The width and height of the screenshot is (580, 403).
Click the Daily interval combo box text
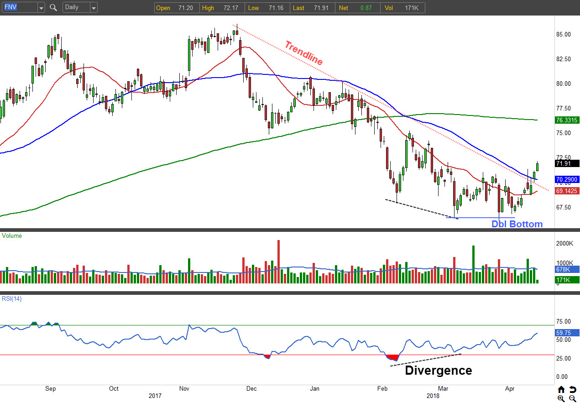[76, 8]
